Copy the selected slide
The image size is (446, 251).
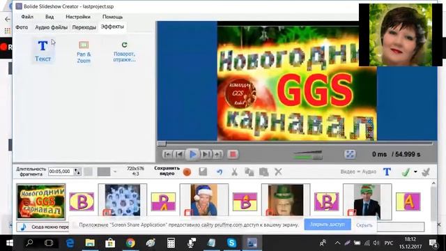[x=249, y=172]
